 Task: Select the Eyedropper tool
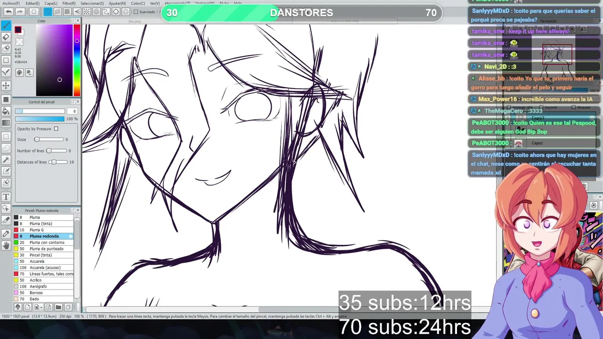(x=6, y=234)
